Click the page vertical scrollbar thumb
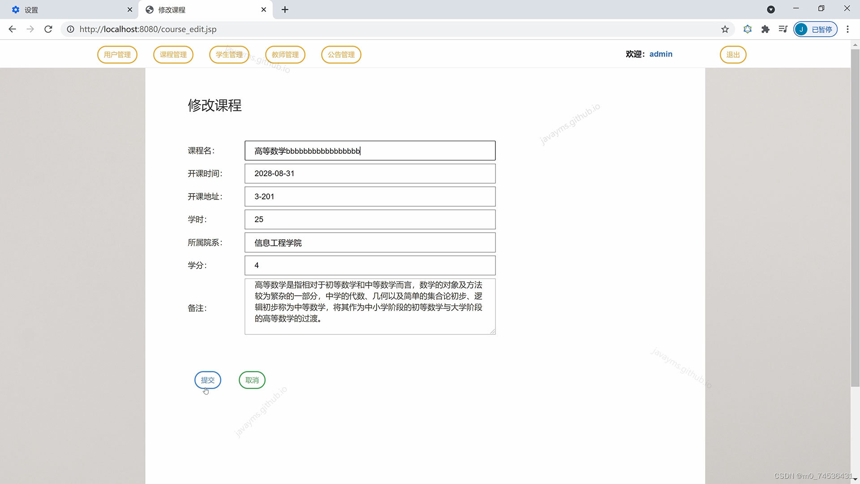 [x=855, y=218]
